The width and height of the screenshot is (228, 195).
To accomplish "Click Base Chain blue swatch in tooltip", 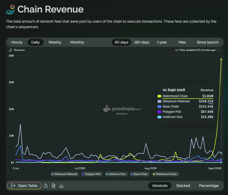I will pyautogui.click(x=159, y=107).
